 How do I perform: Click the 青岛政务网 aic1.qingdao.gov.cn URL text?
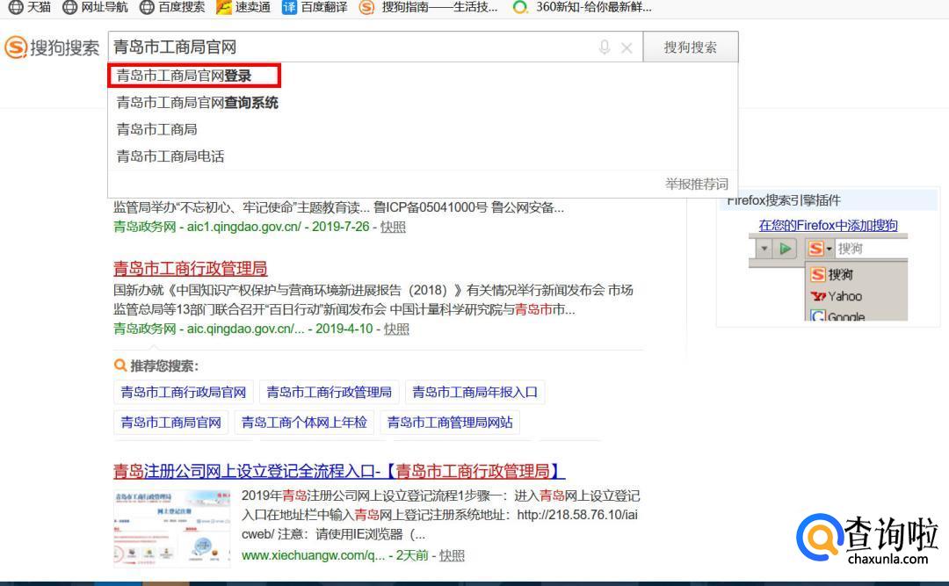pos(207,227)
